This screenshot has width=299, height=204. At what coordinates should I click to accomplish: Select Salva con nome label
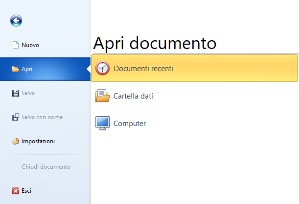[42, 117]
